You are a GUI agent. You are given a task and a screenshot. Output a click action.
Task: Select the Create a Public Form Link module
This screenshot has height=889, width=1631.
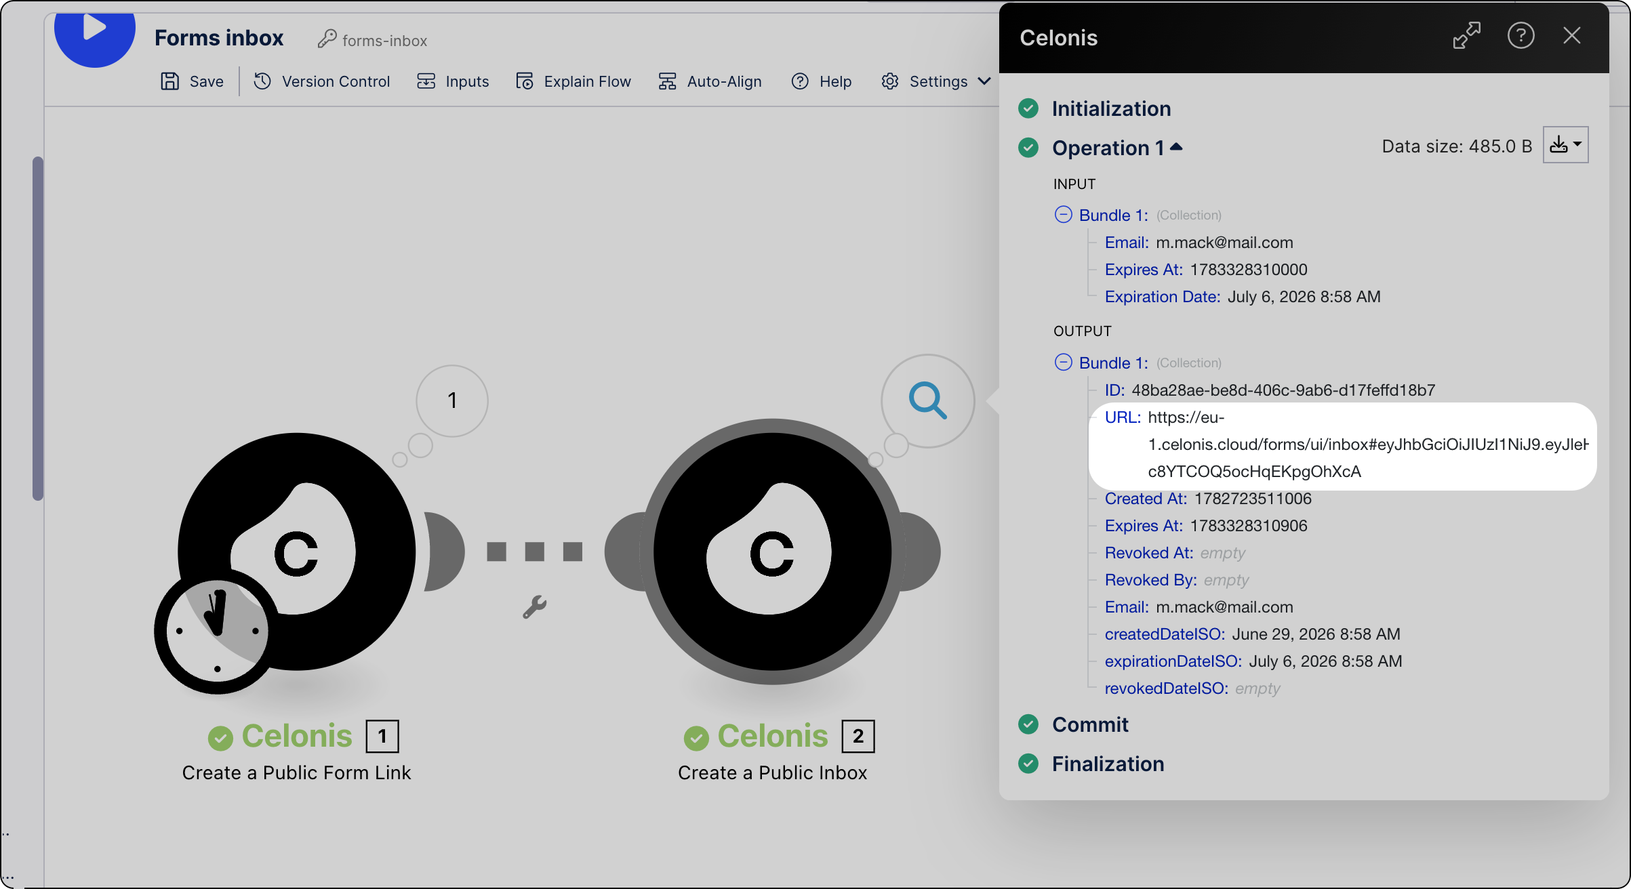tap(297, 552)
